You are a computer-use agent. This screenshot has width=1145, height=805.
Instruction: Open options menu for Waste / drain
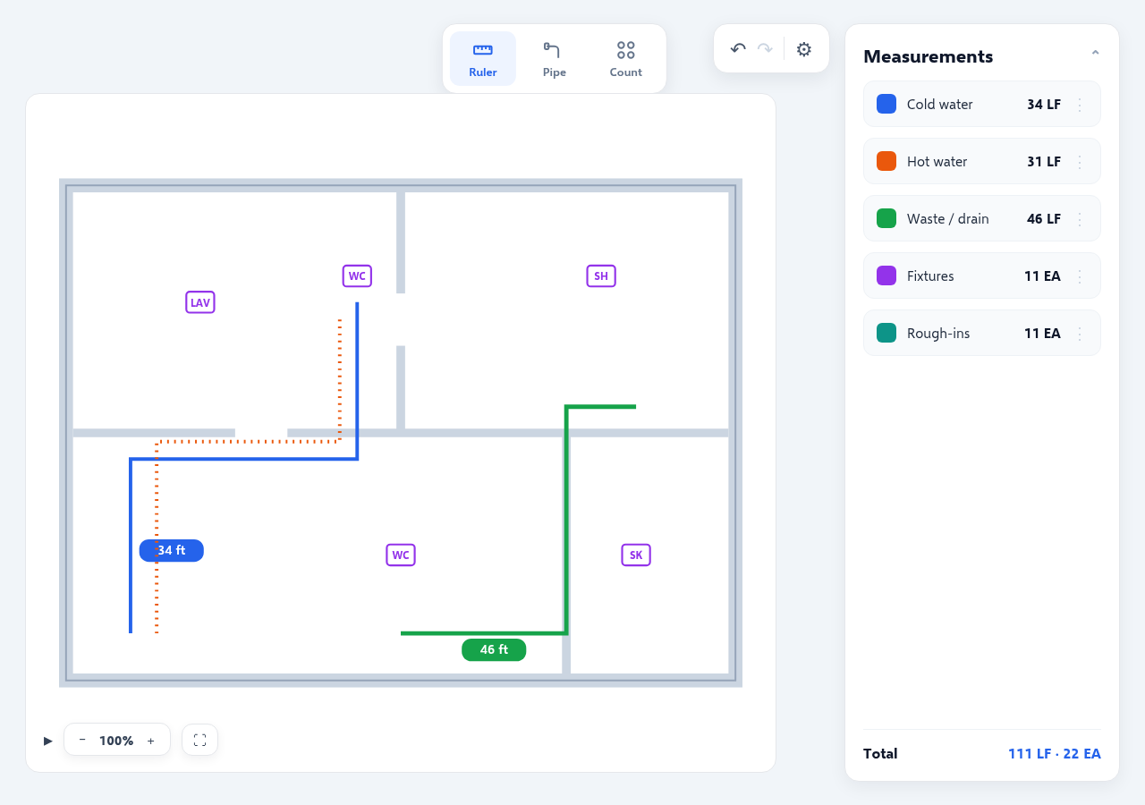1080,219
